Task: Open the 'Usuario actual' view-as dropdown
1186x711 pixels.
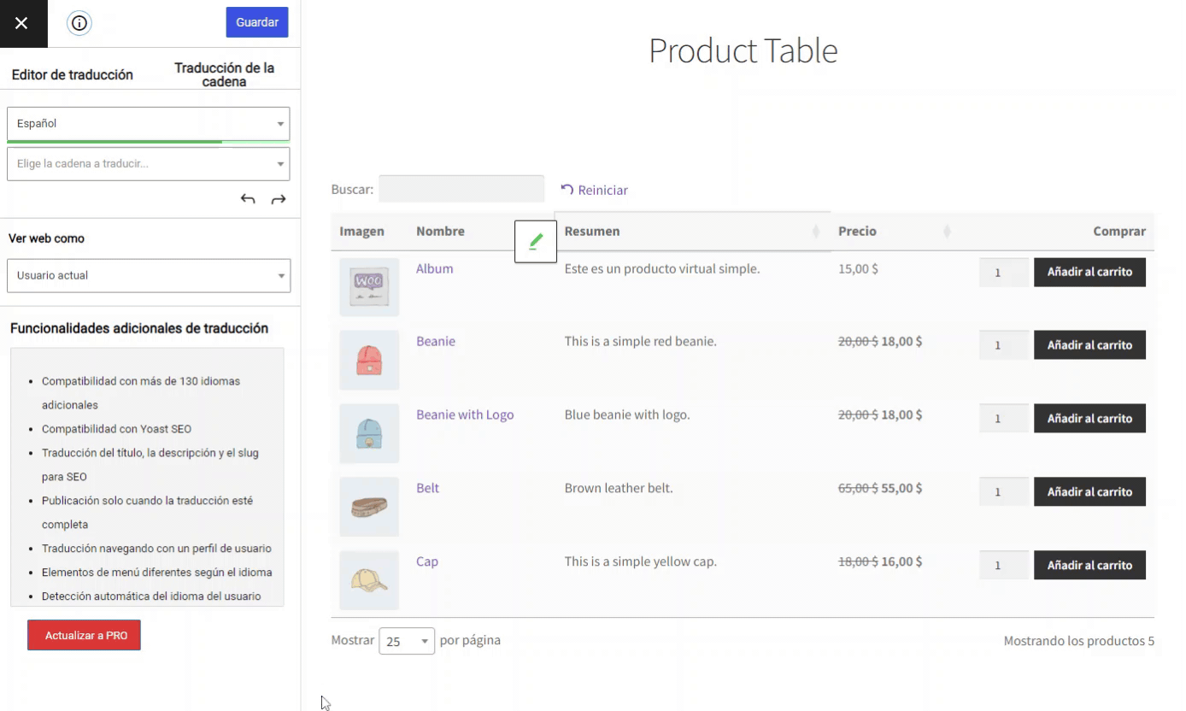Action: pos(149,275)
